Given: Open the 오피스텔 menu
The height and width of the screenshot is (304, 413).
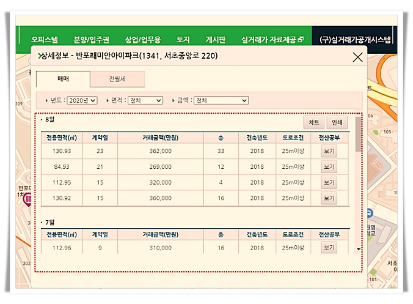Looking at the screenshot, I should coord(45,40).
